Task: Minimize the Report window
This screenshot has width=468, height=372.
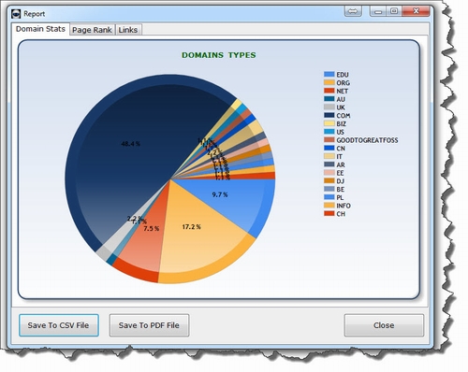Action: click(378, 11)
